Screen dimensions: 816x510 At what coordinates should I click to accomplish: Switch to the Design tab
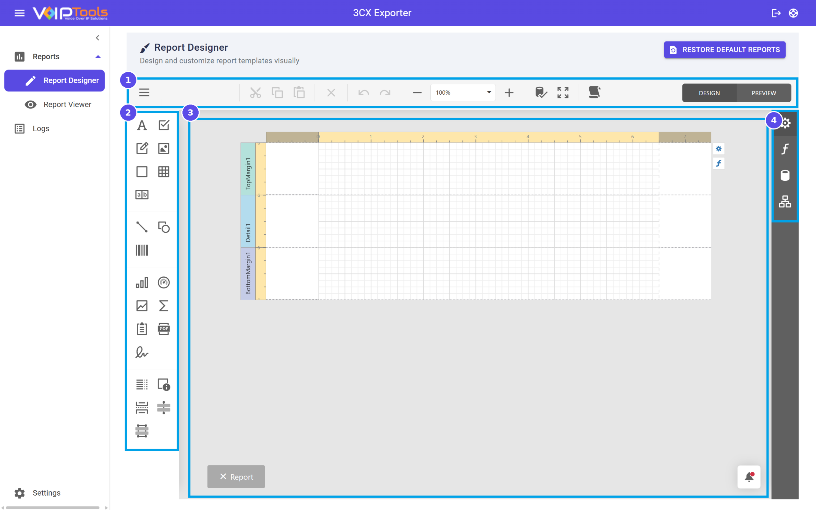[x=709, y=93]
